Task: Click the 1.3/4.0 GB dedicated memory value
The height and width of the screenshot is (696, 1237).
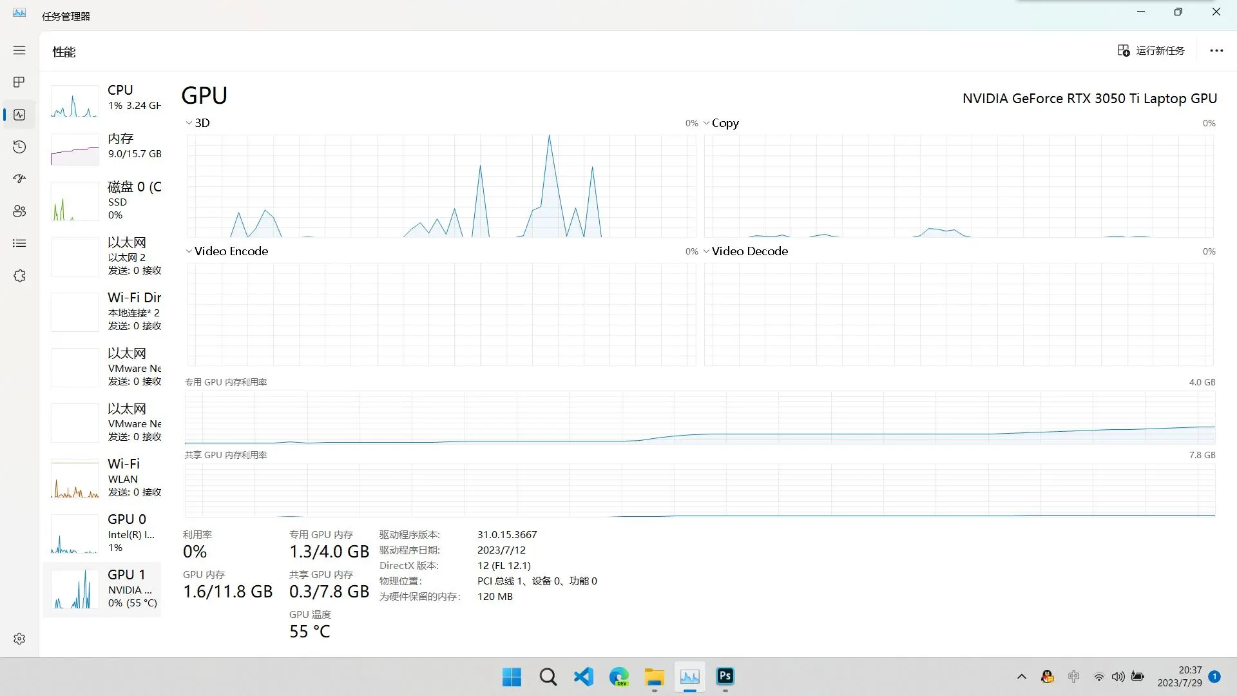Action: pyautogui.click(x=329, y=552)
